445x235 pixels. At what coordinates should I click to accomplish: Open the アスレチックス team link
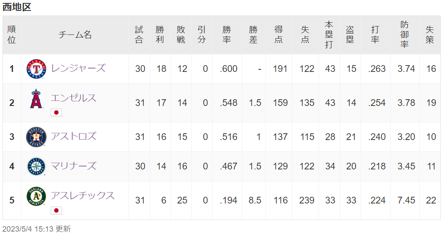(83, 195)
